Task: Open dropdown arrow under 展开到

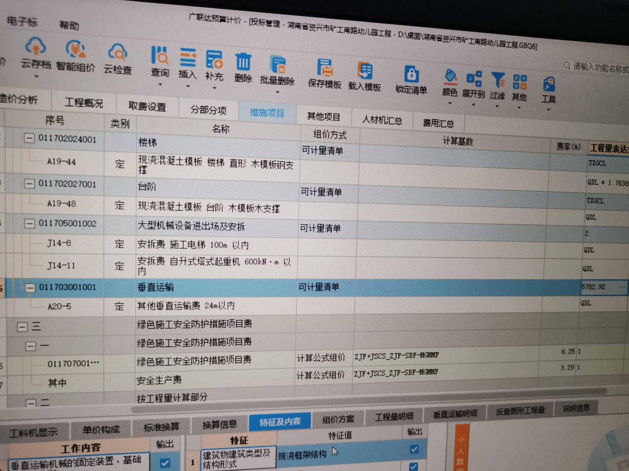Action: 473,105
